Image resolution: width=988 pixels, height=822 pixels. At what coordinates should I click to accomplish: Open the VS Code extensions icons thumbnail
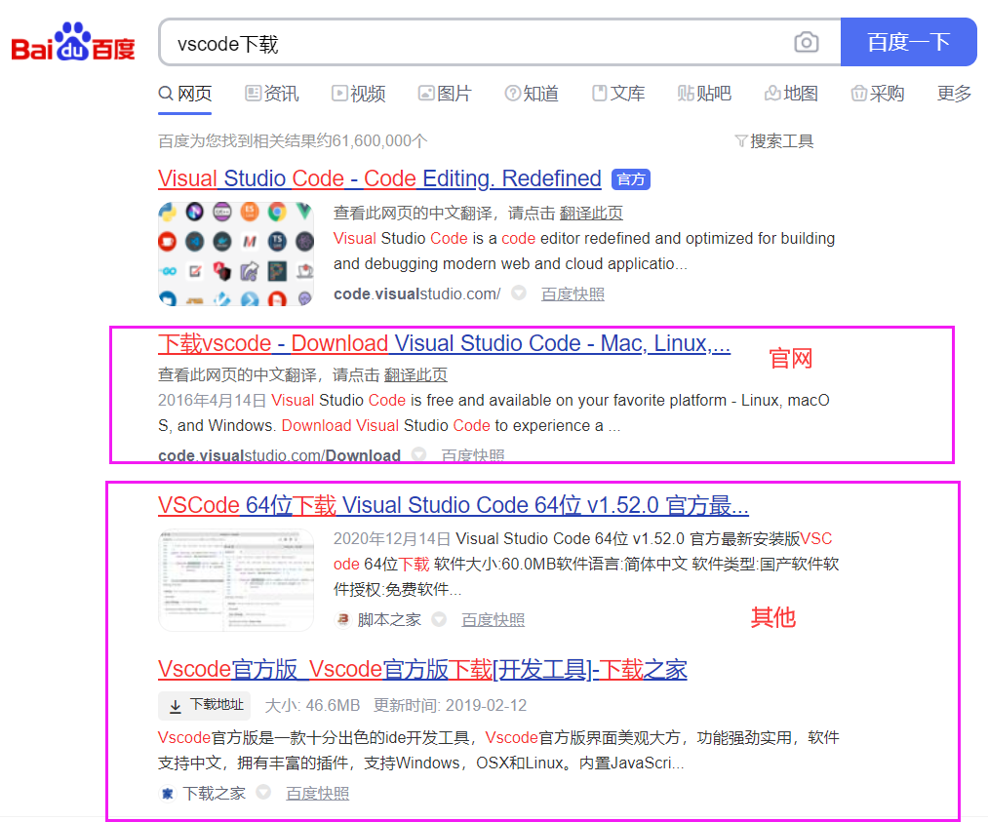click(236, 254)
